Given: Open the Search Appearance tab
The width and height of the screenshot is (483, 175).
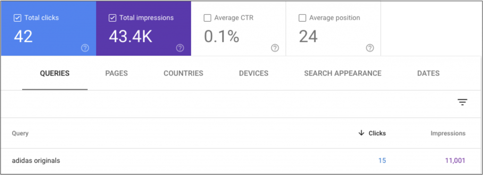Looking at the screenshot, I should click(343, 73).
